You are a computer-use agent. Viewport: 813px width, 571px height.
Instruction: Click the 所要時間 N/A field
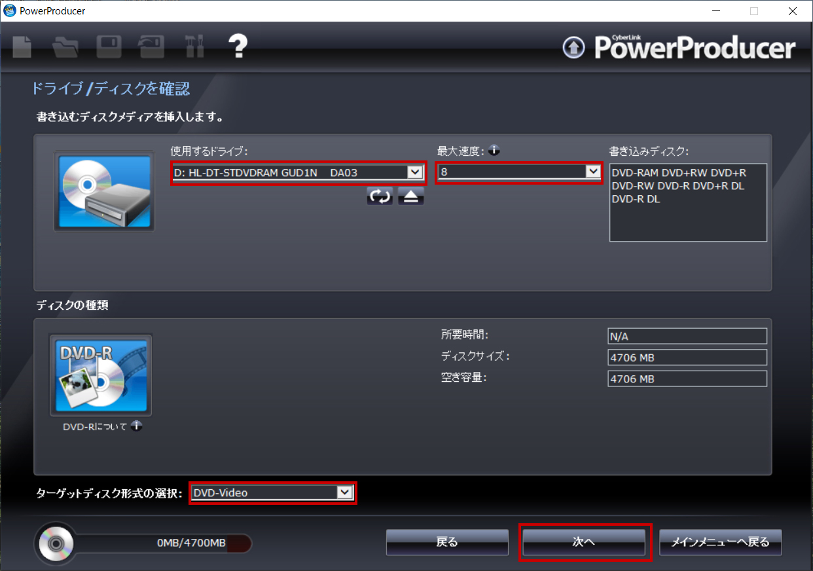pos(687,336)
